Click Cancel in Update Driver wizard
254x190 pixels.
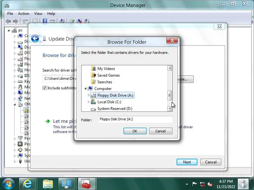click(x=211, y=162)
